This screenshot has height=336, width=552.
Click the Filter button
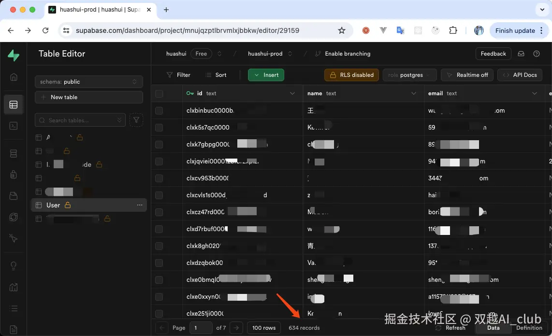178,75
